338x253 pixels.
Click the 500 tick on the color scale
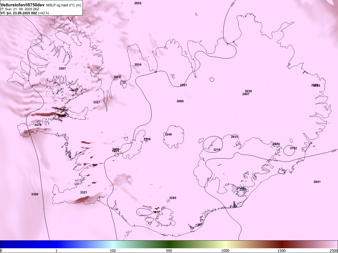point(169,251)
